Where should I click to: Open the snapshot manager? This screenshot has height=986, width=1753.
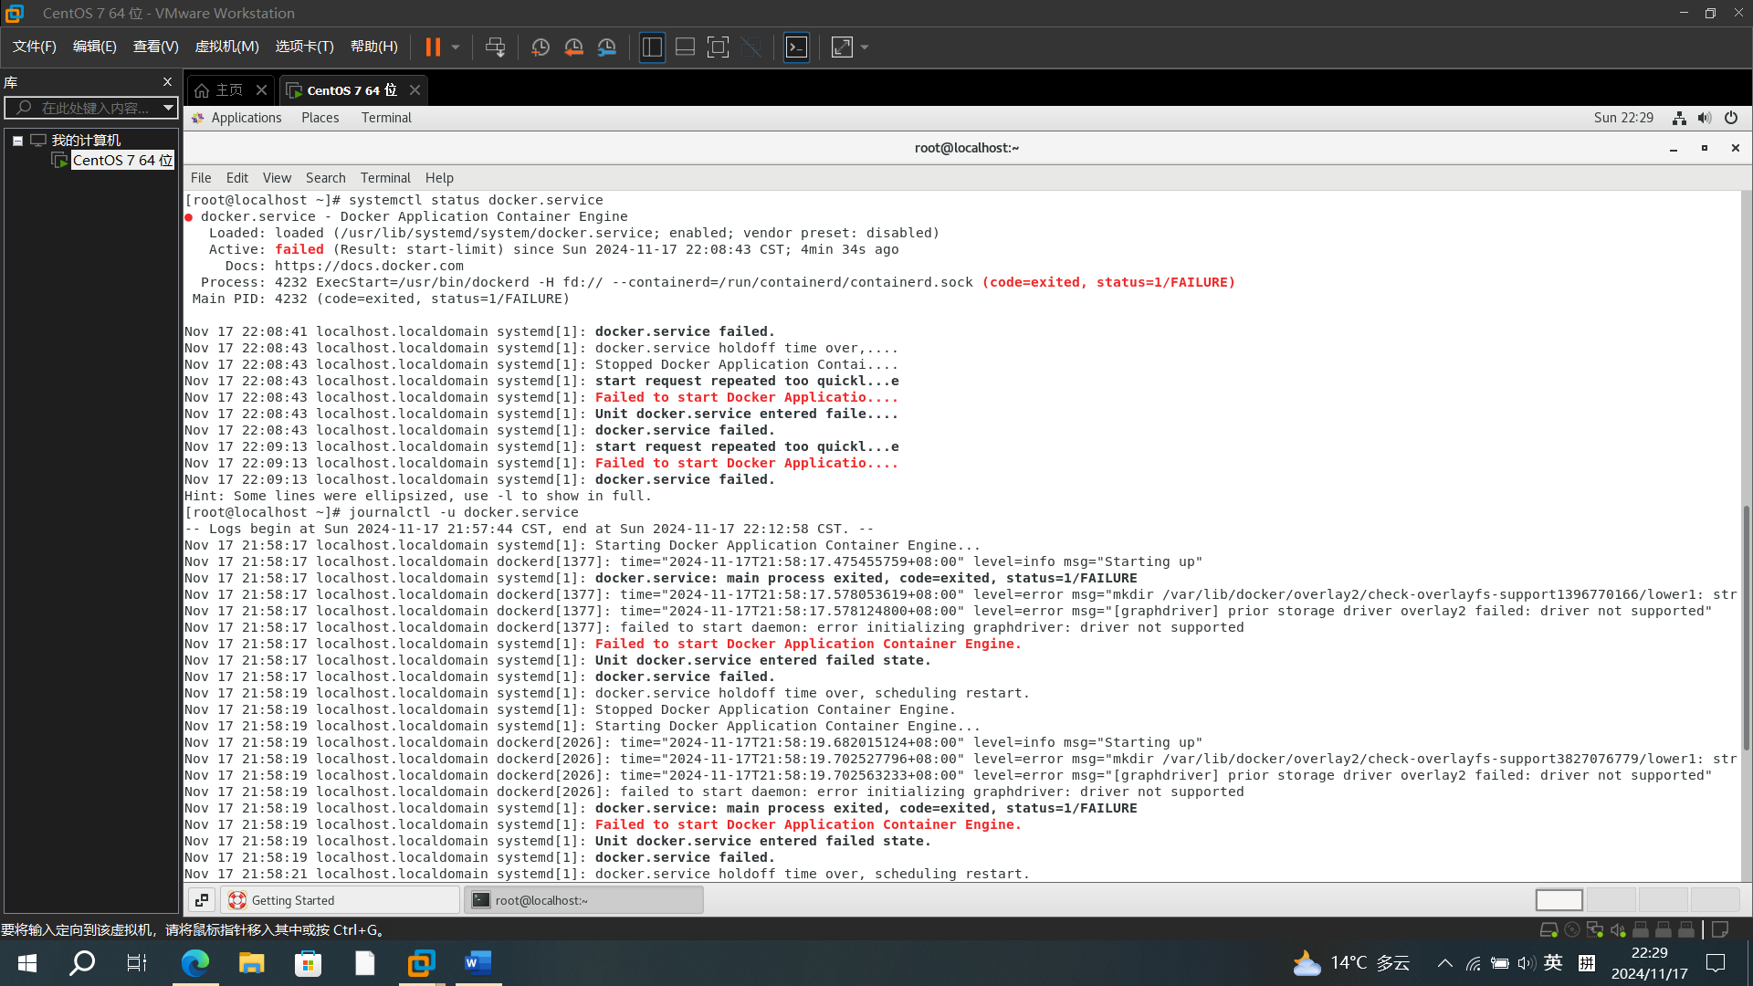pos(607,47)
